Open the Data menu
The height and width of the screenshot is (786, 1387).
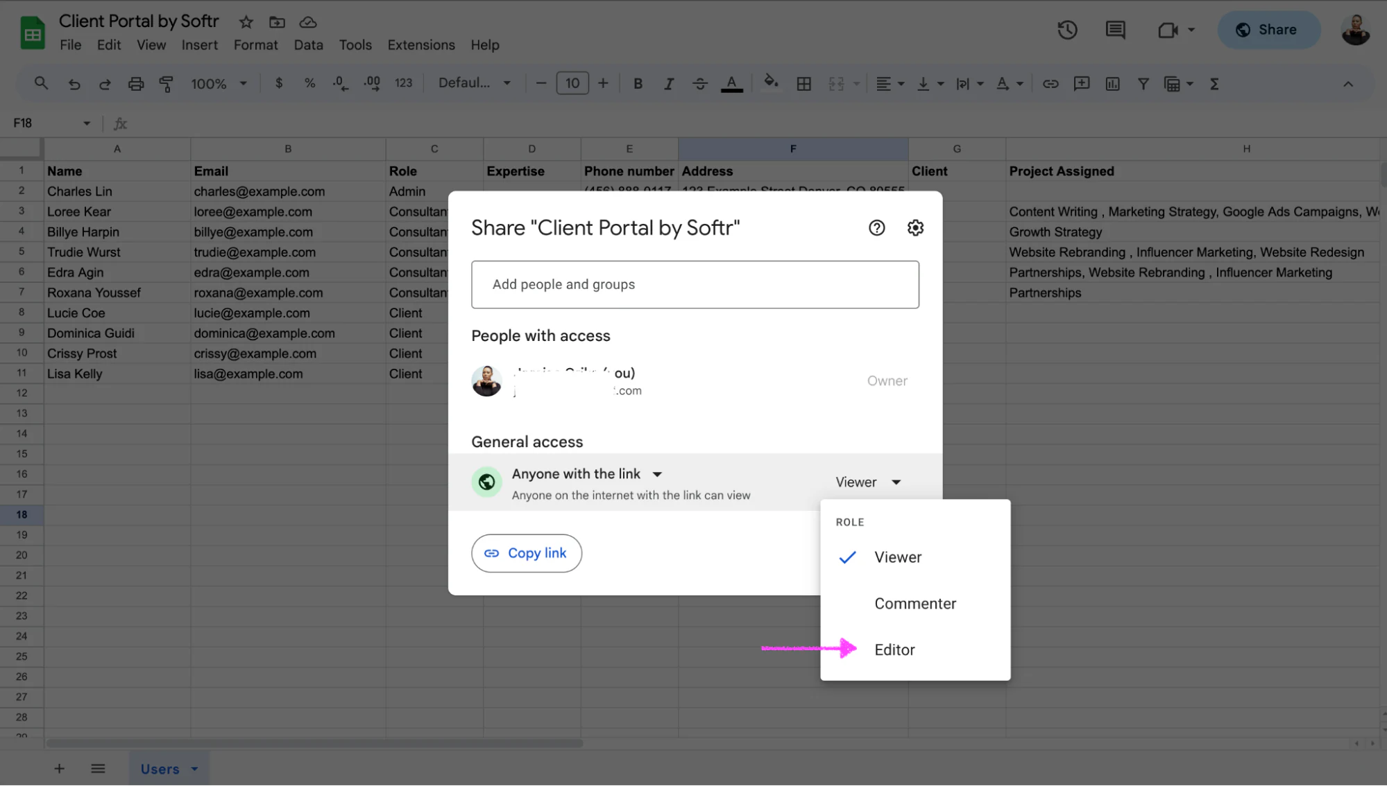pyautogui.click(x=308, y=45)
